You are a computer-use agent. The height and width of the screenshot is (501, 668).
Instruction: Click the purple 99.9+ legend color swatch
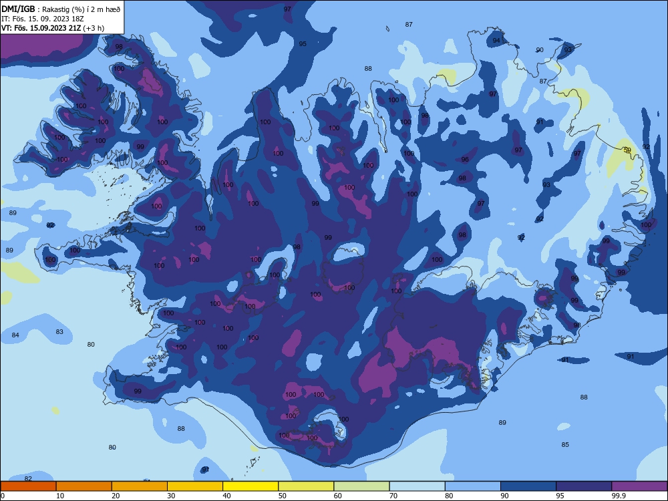click(x=639, y=486)
